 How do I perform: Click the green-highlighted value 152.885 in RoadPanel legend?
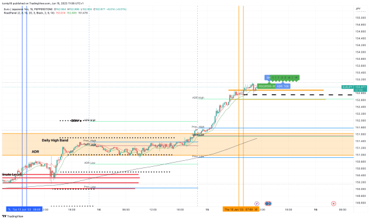click(72, 13)
